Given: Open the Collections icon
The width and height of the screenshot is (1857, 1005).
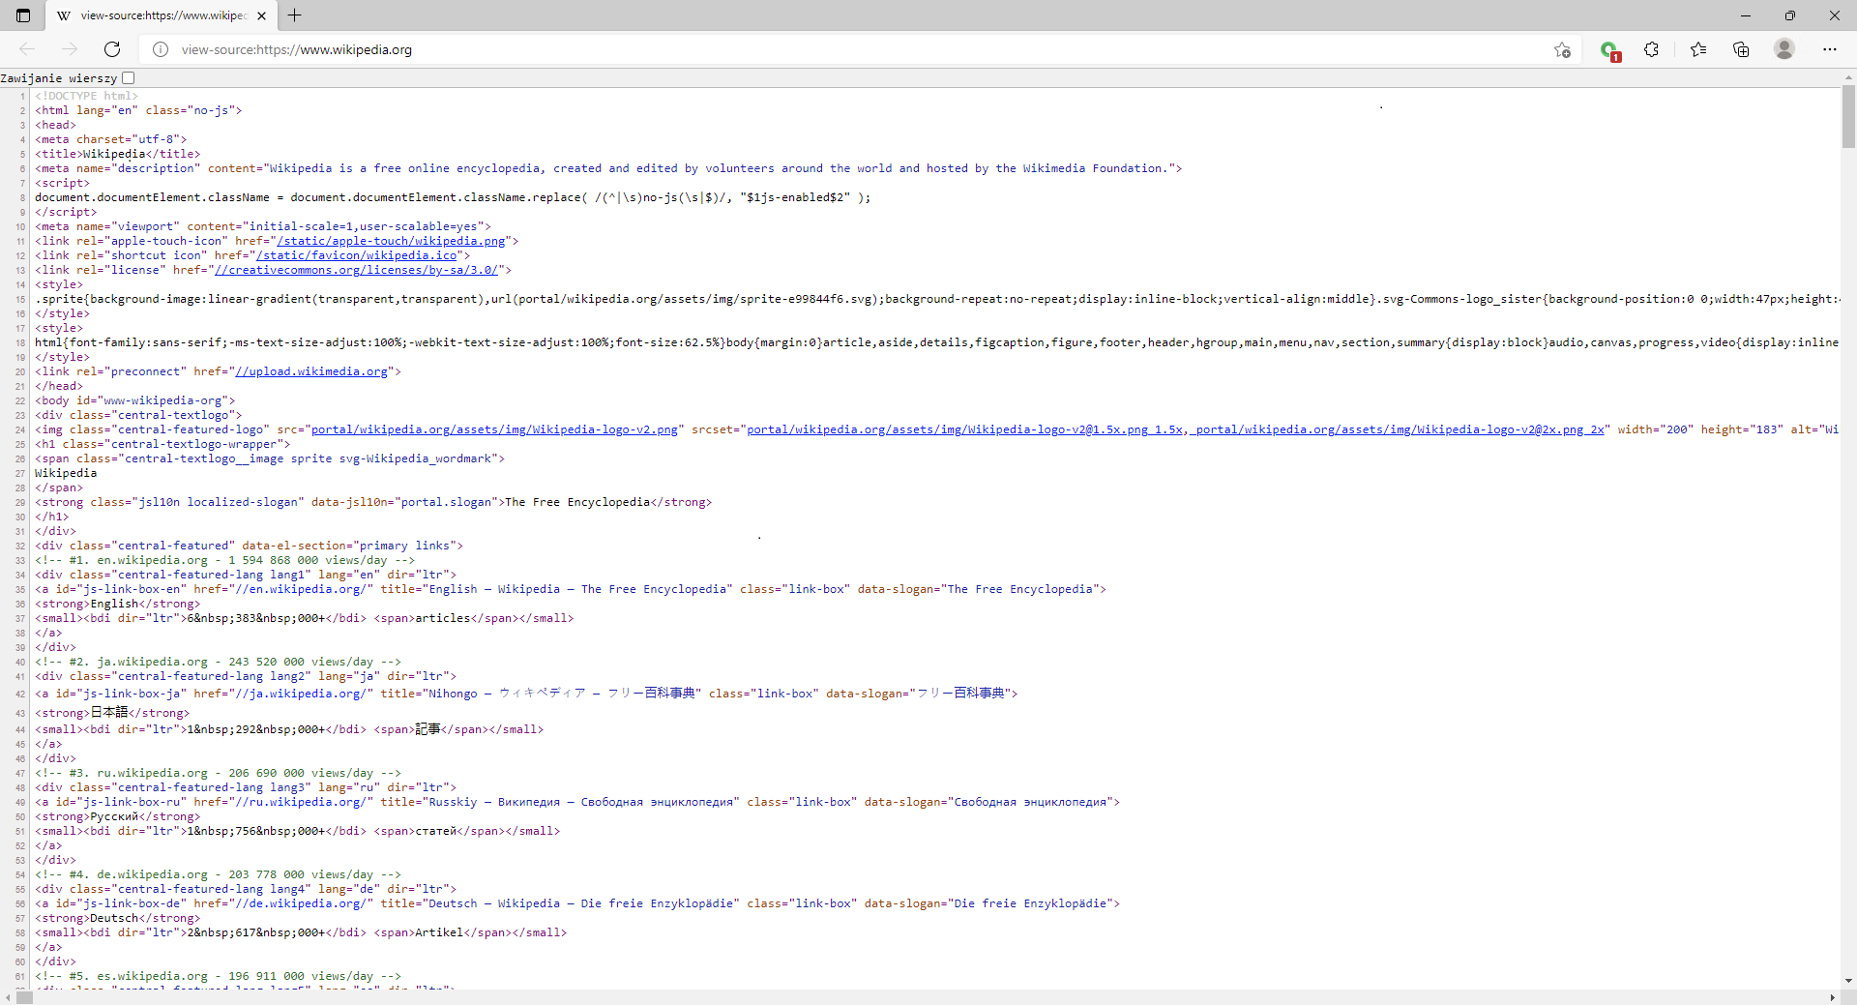Looking at the screenshot, I should point(1741,49).
